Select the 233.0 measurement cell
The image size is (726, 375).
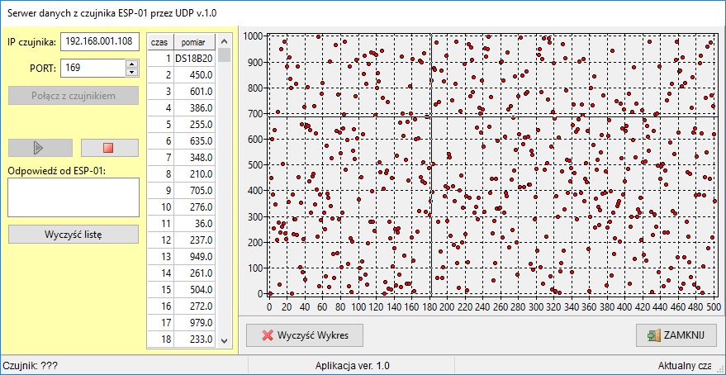pyautogui.click(x=194, y=339)
